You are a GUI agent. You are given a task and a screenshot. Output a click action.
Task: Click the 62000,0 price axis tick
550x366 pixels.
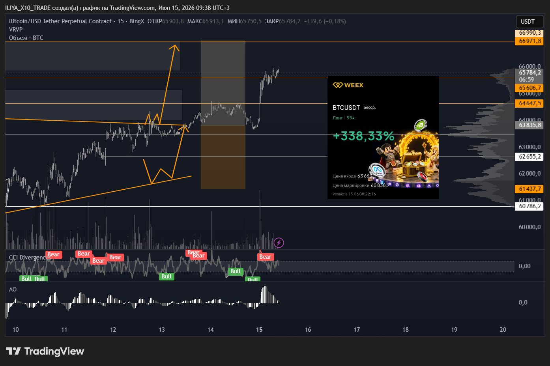(529, 174)
